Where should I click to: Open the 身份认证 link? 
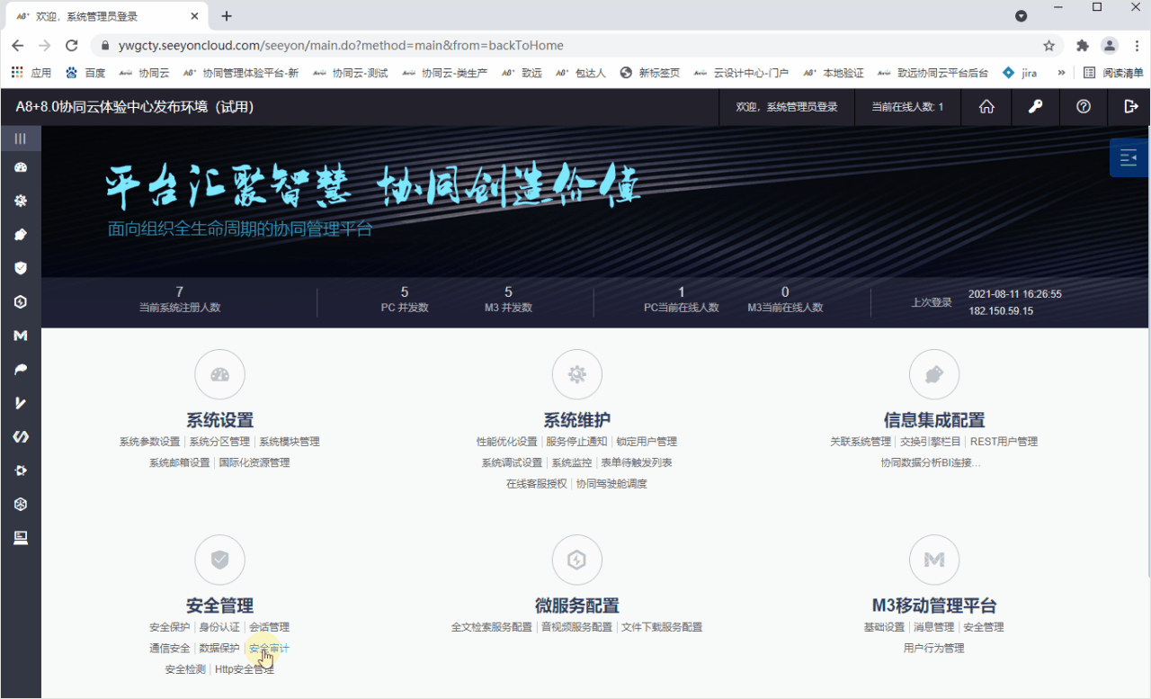pyautogui.click(x=219, y=627)
